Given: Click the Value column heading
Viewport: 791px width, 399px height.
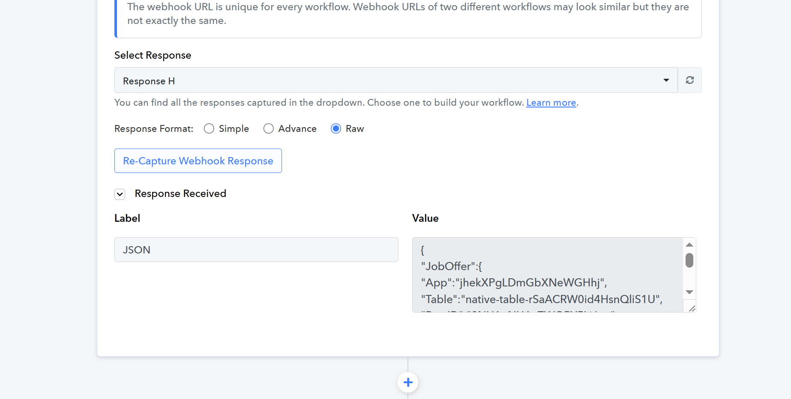Looking at the screenshot, I should coord(425,218).
